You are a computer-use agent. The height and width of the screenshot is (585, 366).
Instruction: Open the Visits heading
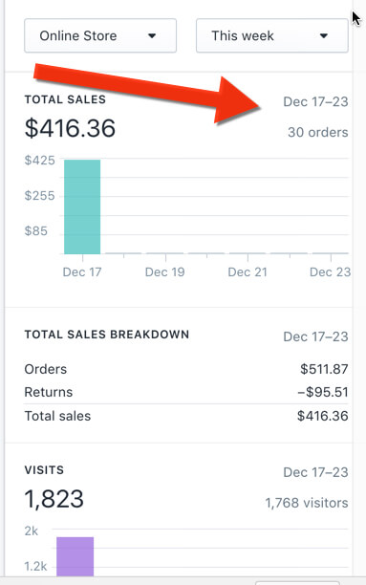[44, 470]
